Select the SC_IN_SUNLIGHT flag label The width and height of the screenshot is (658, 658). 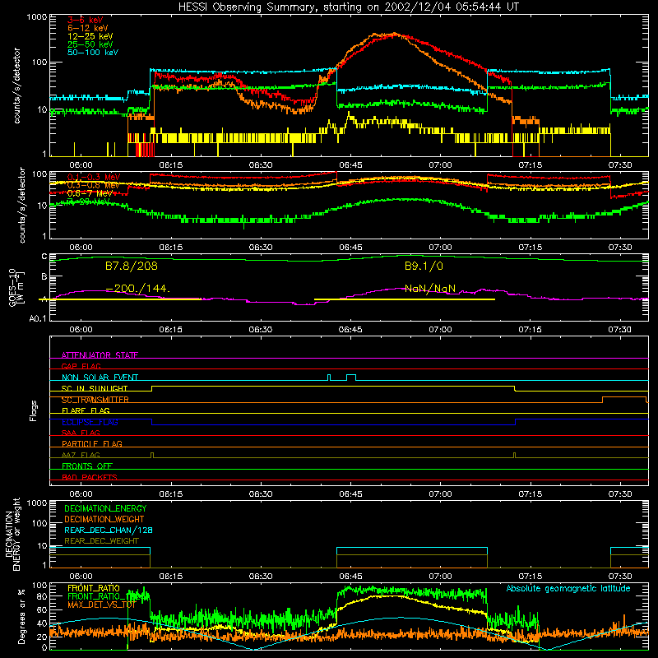(95, 388)
